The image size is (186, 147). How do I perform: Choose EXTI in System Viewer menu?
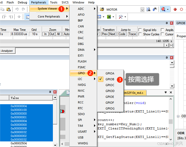pos(83,56)
